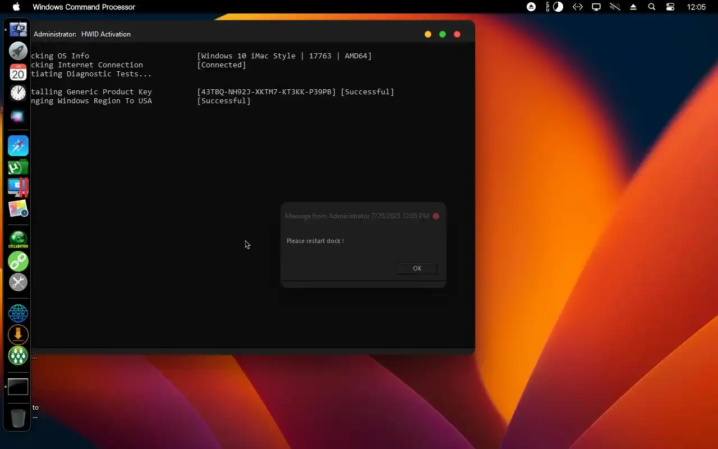Open the Apple logo menu
Image resolution: width=718 pixels, height=449 pixels.
[16, 7]
